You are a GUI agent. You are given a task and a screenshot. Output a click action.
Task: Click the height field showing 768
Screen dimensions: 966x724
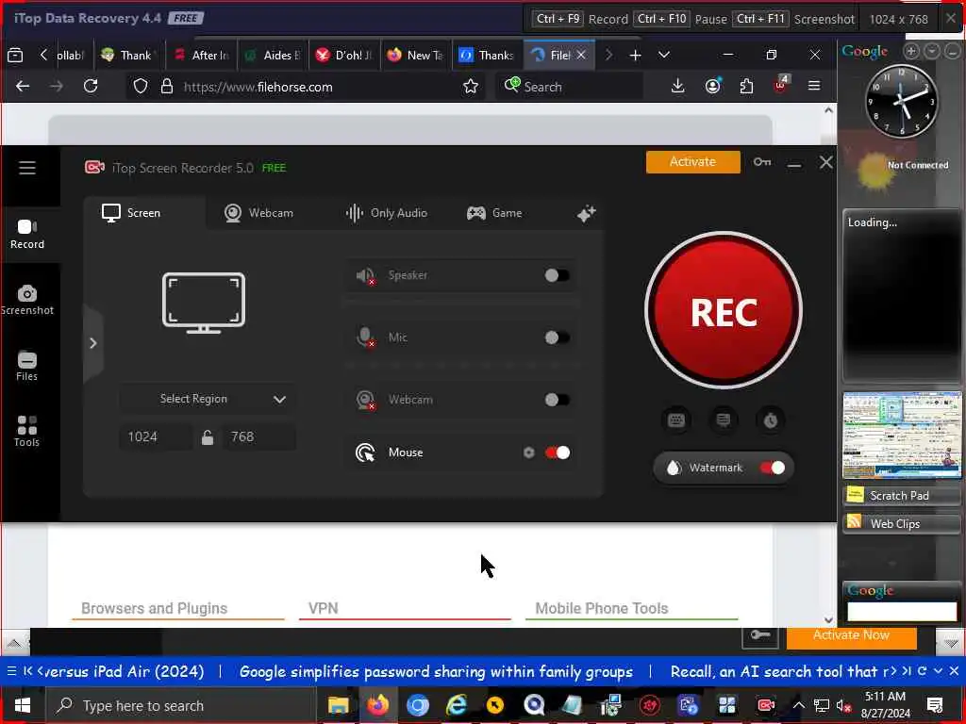pyautogui.click(x=258, y=437)
